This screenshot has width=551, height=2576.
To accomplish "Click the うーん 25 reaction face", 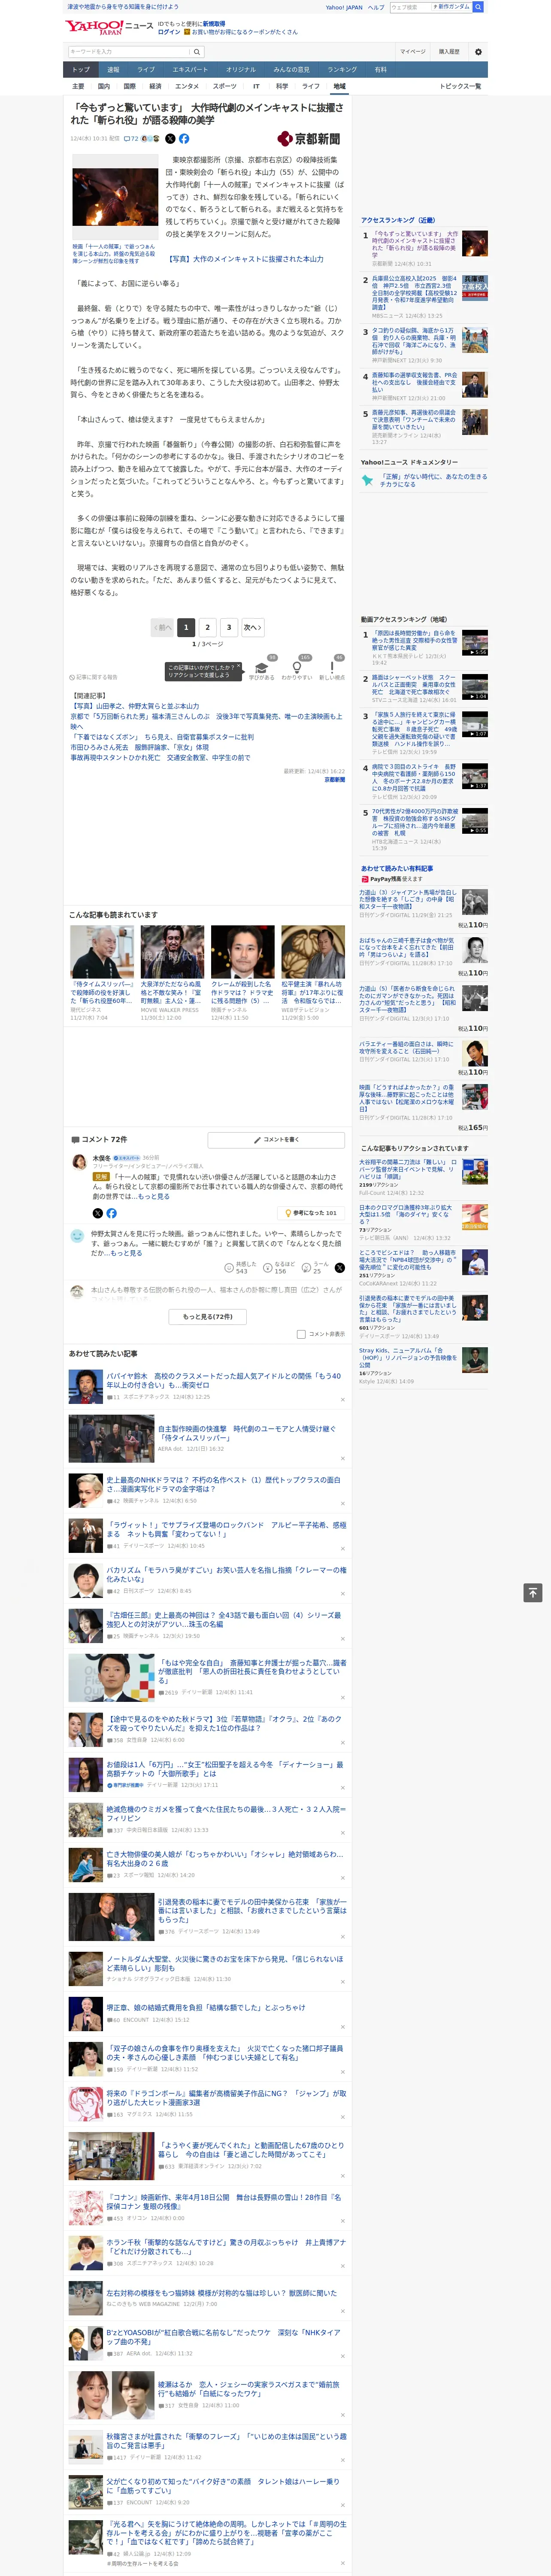I will pos(316,1267).
